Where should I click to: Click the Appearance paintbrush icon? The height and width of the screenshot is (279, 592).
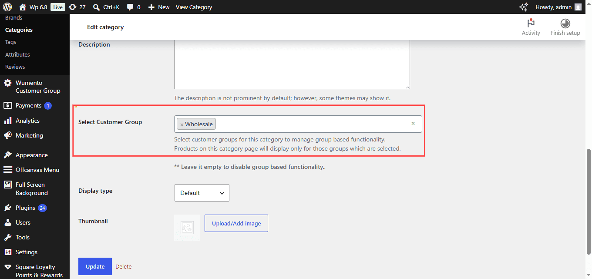point(7,155)
